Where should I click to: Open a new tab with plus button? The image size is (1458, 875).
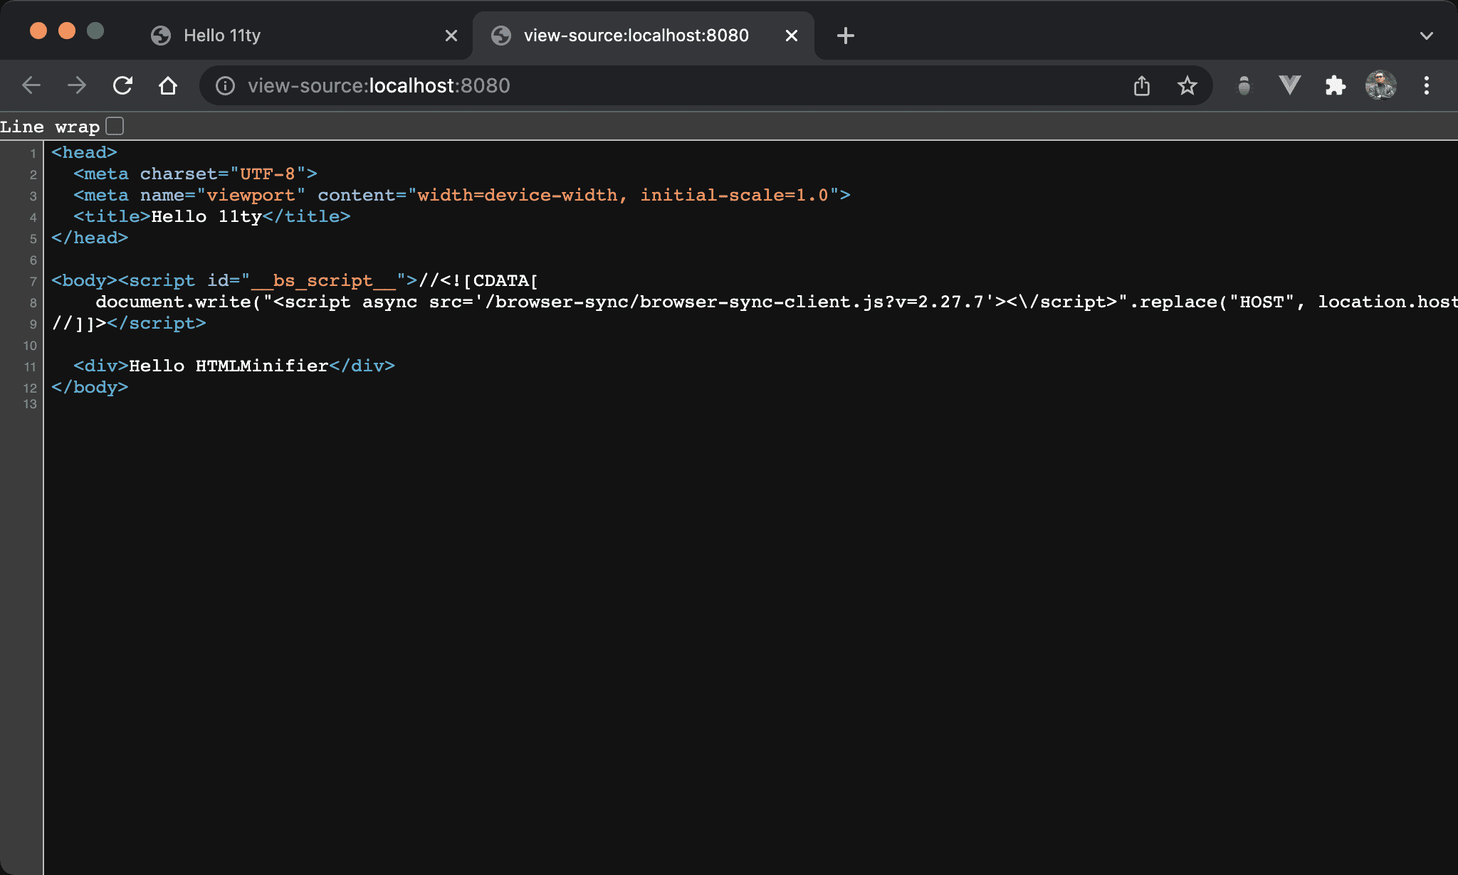pos(845,36)
